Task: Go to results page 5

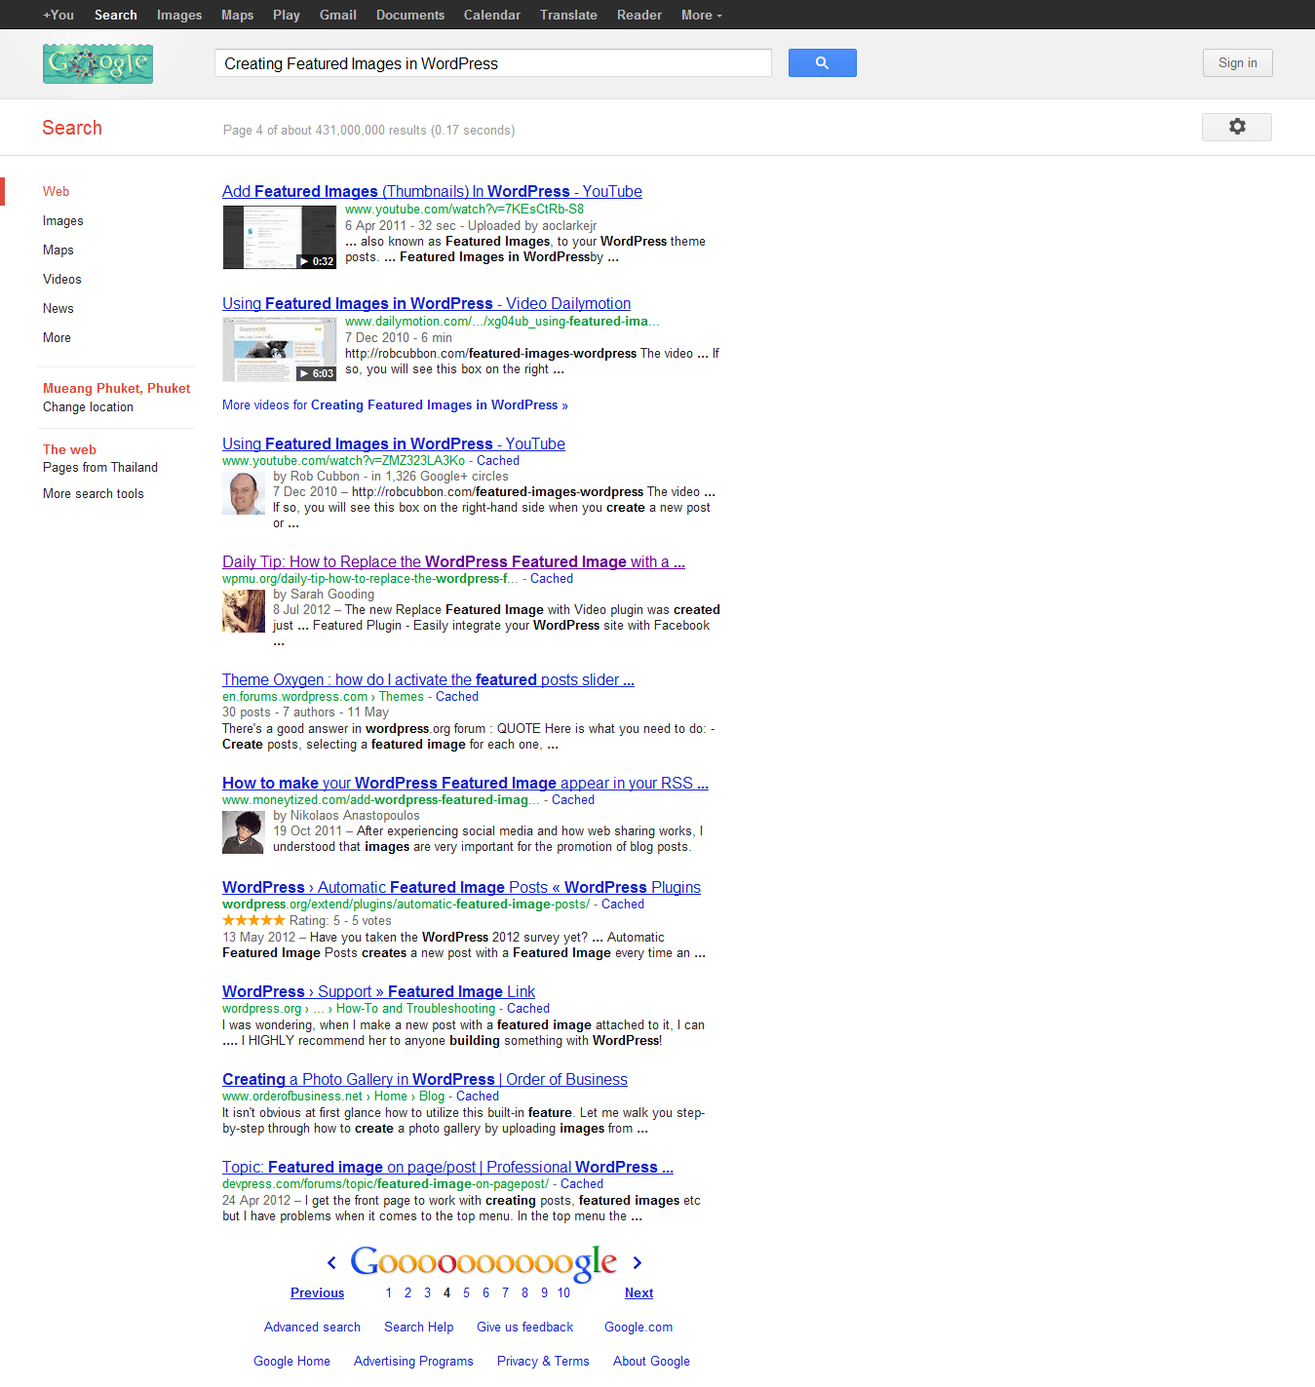Action: (x=466, y=1292)
